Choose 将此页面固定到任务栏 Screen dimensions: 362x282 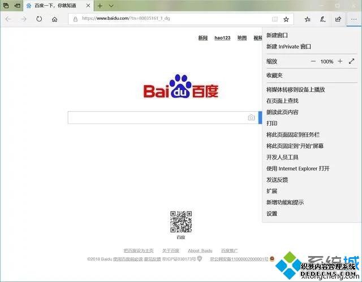coord(293,135)
